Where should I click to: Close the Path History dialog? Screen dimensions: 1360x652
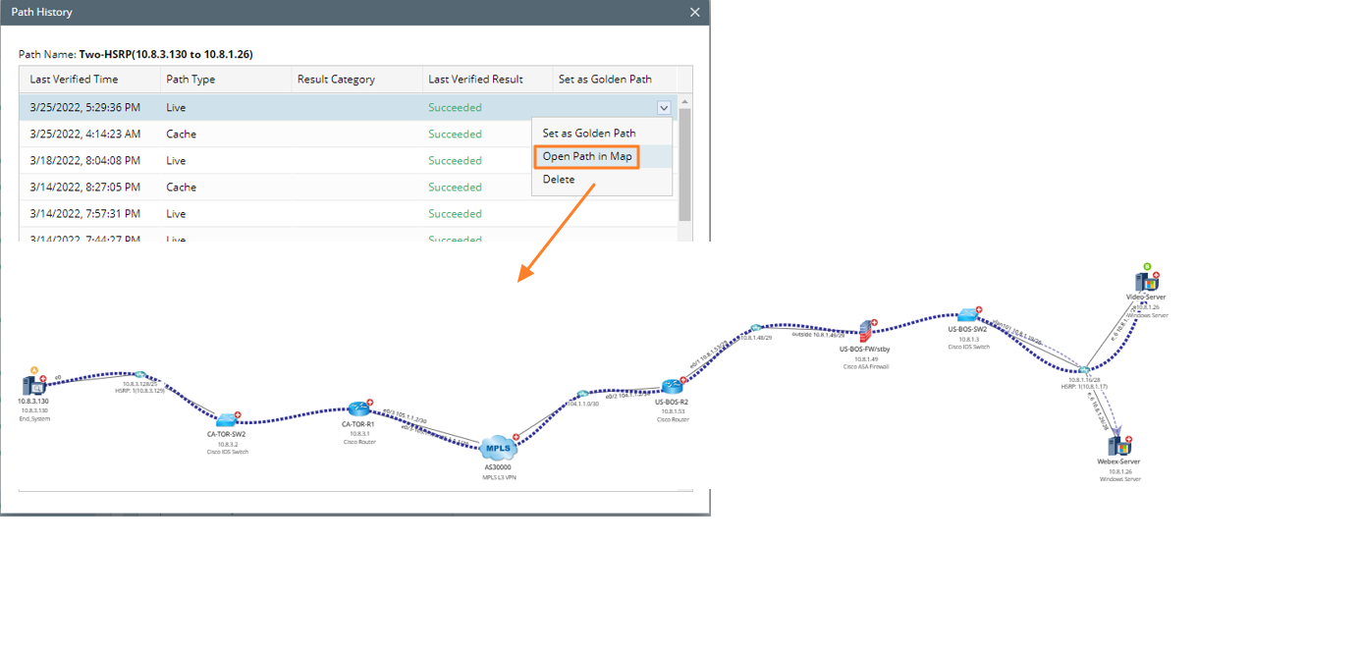[695, 12]
